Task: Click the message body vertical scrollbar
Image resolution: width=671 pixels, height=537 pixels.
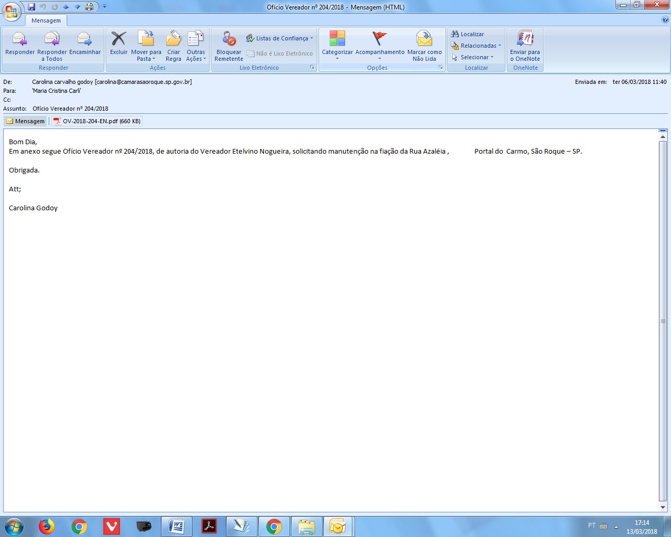Action: 663,321
